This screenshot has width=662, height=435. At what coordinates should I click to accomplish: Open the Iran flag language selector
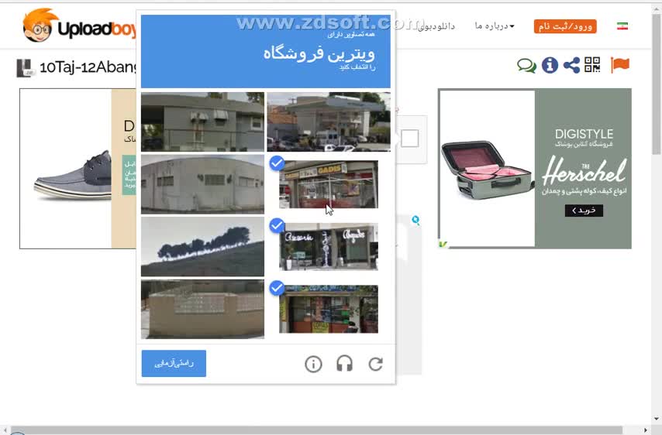tap(622, 26)
